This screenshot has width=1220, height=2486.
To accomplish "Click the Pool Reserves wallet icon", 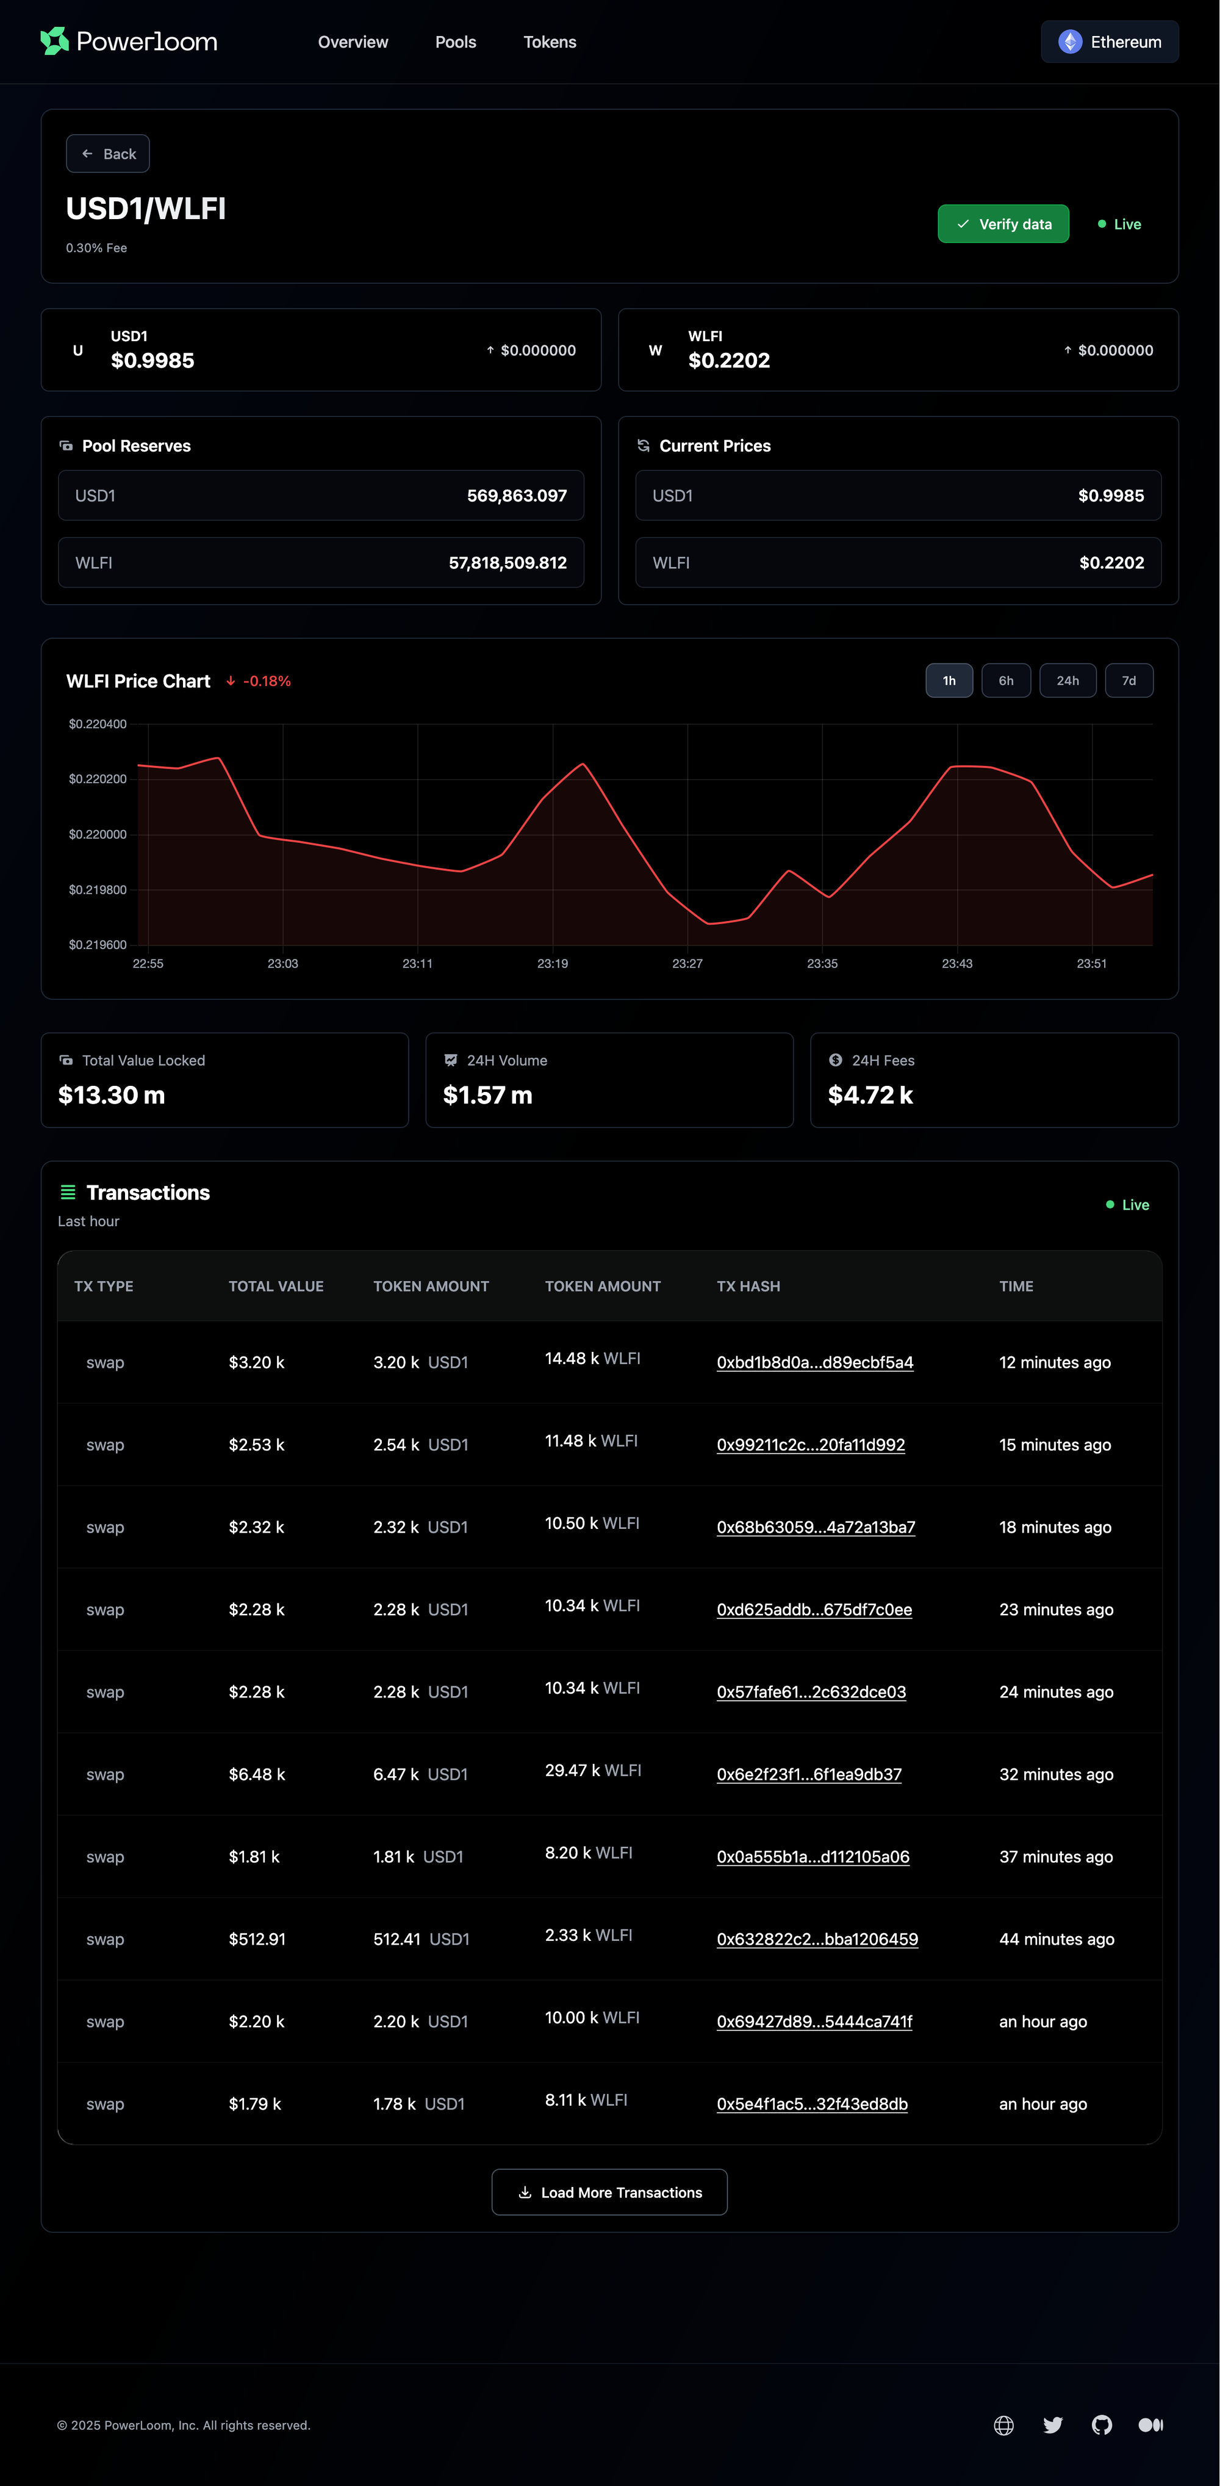I will [x=66, y=446].
